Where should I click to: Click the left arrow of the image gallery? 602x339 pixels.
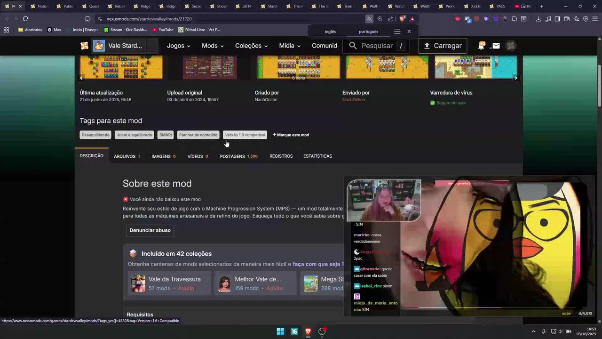click(81, 78)
